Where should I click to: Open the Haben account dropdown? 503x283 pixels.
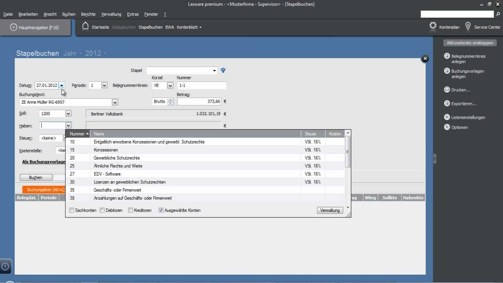point(68,125)
